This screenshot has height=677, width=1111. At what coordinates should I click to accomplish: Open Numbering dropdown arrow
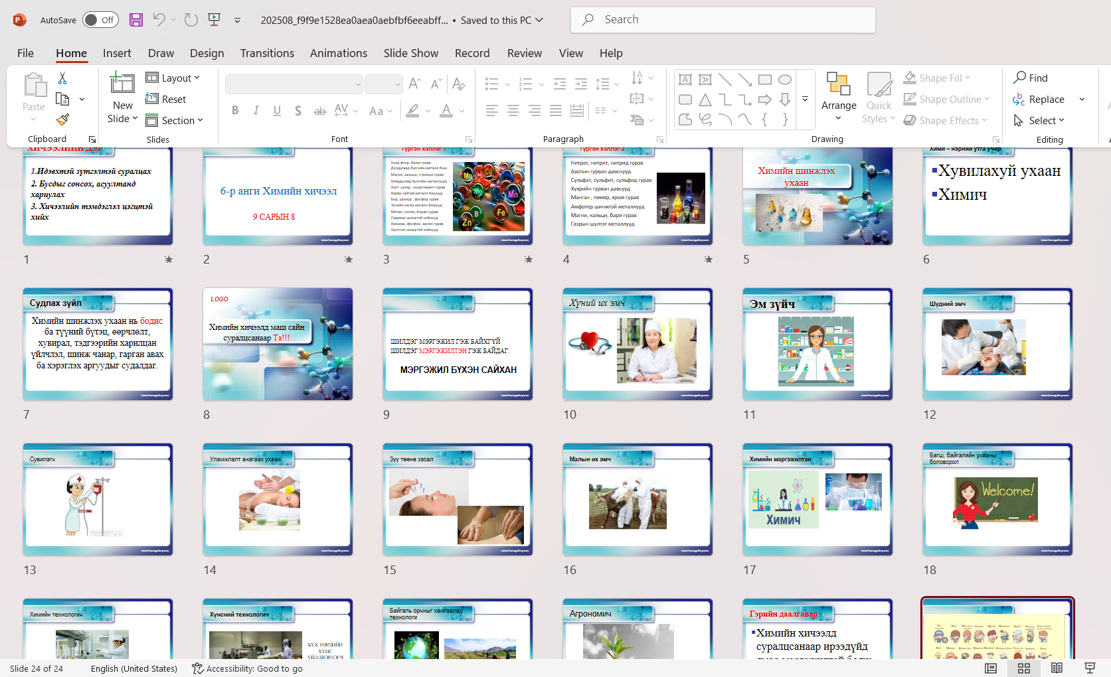[541, 84]
